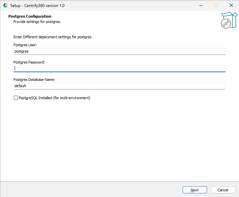This screenshot has height=197, width=239.
Task: Cancel the Centrify360 setup
Action: 223,190
